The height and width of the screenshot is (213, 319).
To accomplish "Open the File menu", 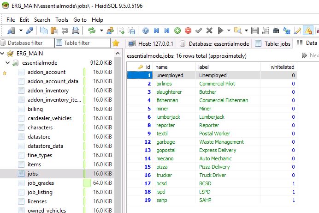I will click(11, 20).
